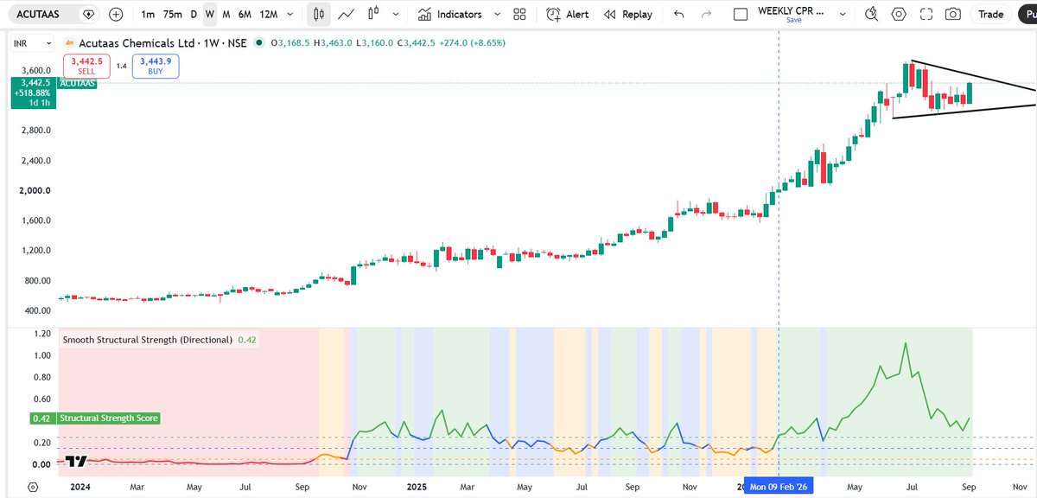Select the W weekly timeframe

[x=209, y=14]
